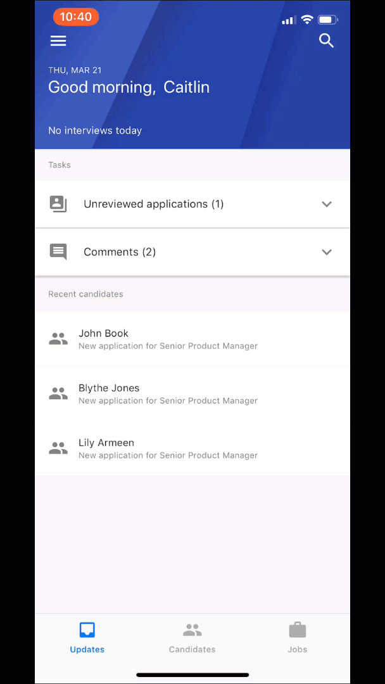The image size is (385, 684).
Task: Tap the orange 10:40 time pill
Action: pyautogui.click(x=76, y=17)
